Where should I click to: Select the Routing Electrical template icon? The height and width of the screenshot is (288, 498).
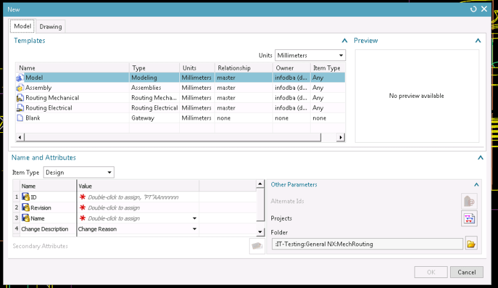(20, 108)
